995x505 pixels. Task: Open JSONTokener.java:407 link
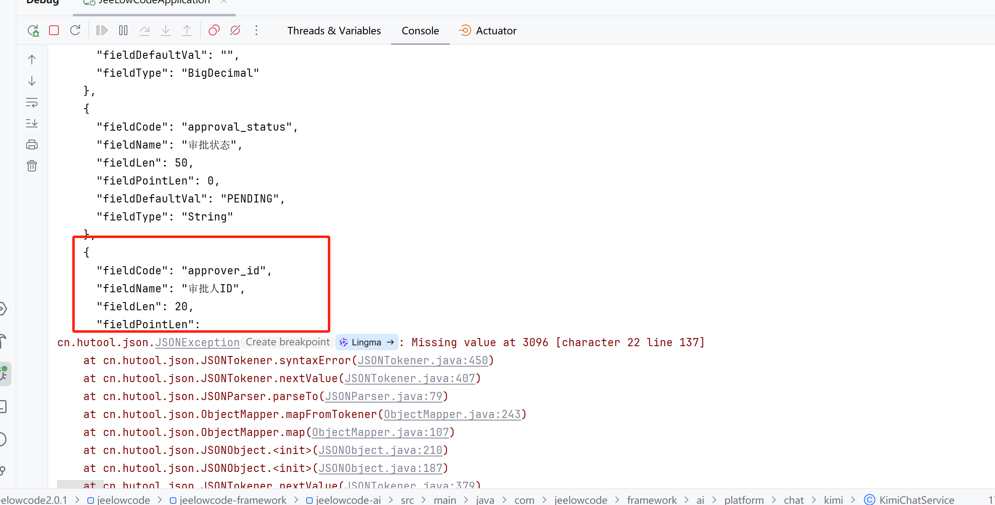point(410,378)
